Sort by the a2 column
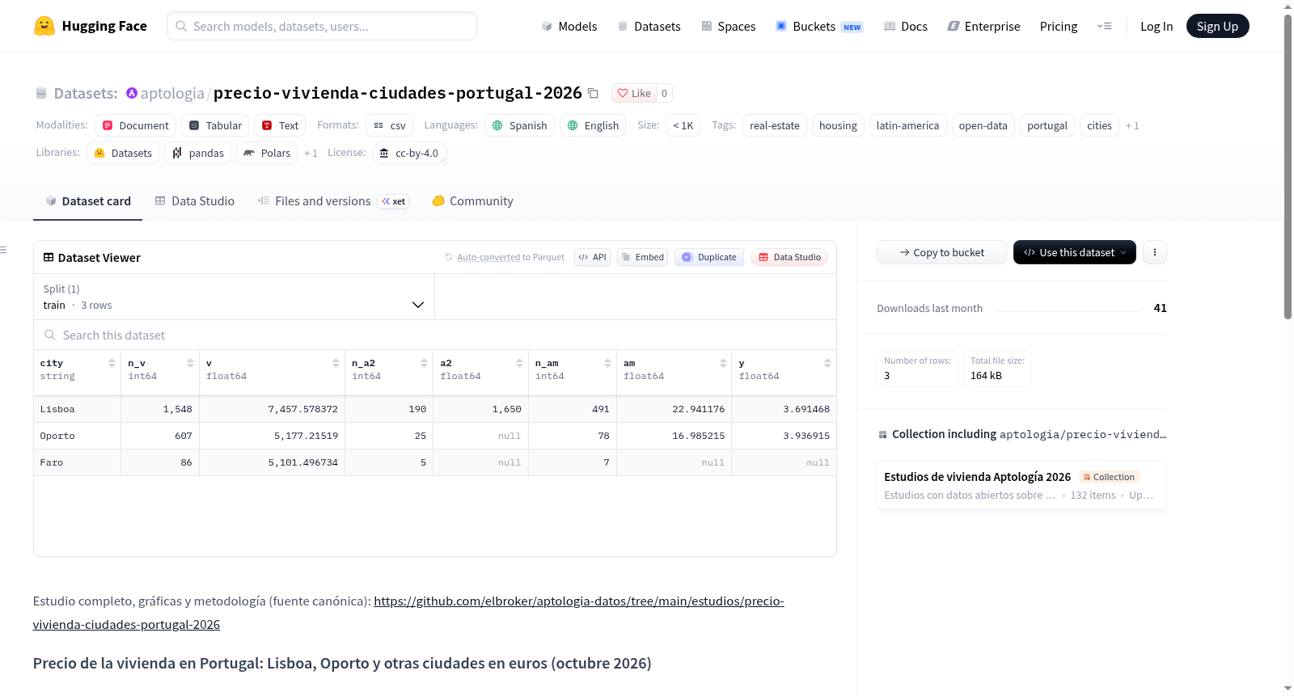 tap(519, 363)
